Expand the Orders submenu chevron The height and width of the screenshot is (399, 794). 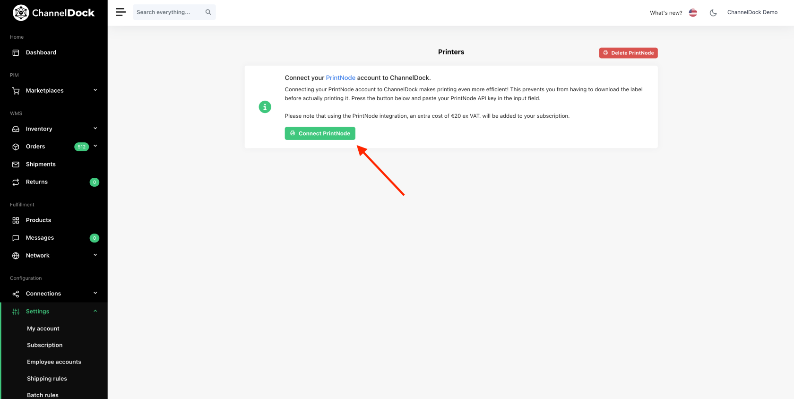tap(95, 146)
